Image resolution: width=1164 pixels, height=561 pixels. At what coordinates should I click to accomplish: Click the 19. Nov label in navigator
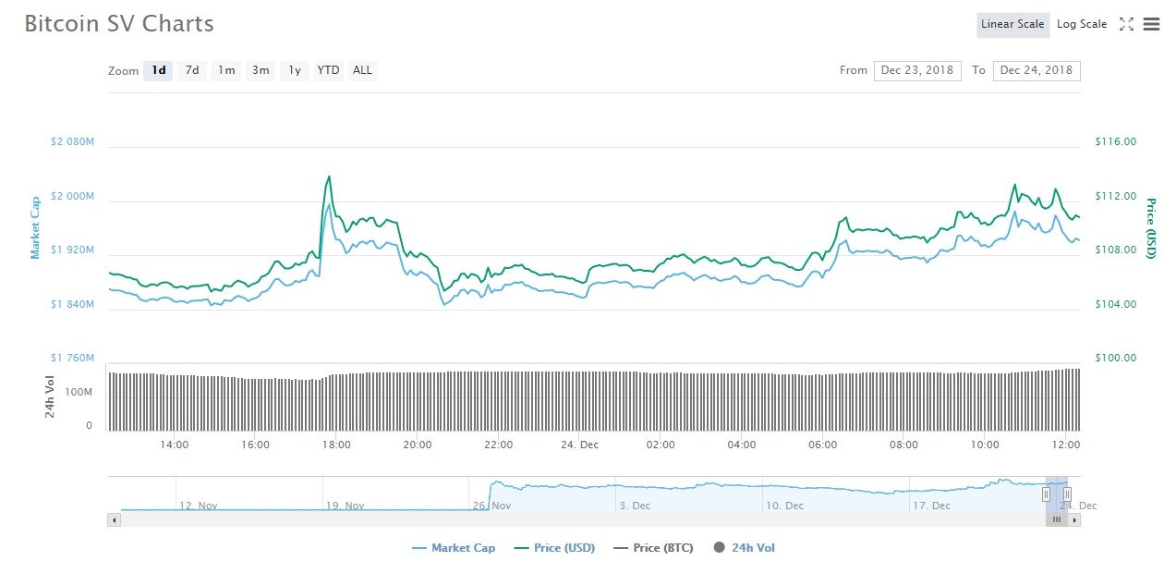[344, 506]
